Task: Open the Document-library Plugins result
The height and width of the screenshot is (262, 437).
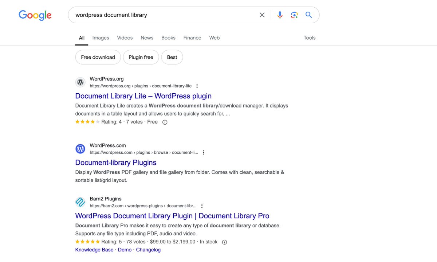Action: [x=116, y=163]
